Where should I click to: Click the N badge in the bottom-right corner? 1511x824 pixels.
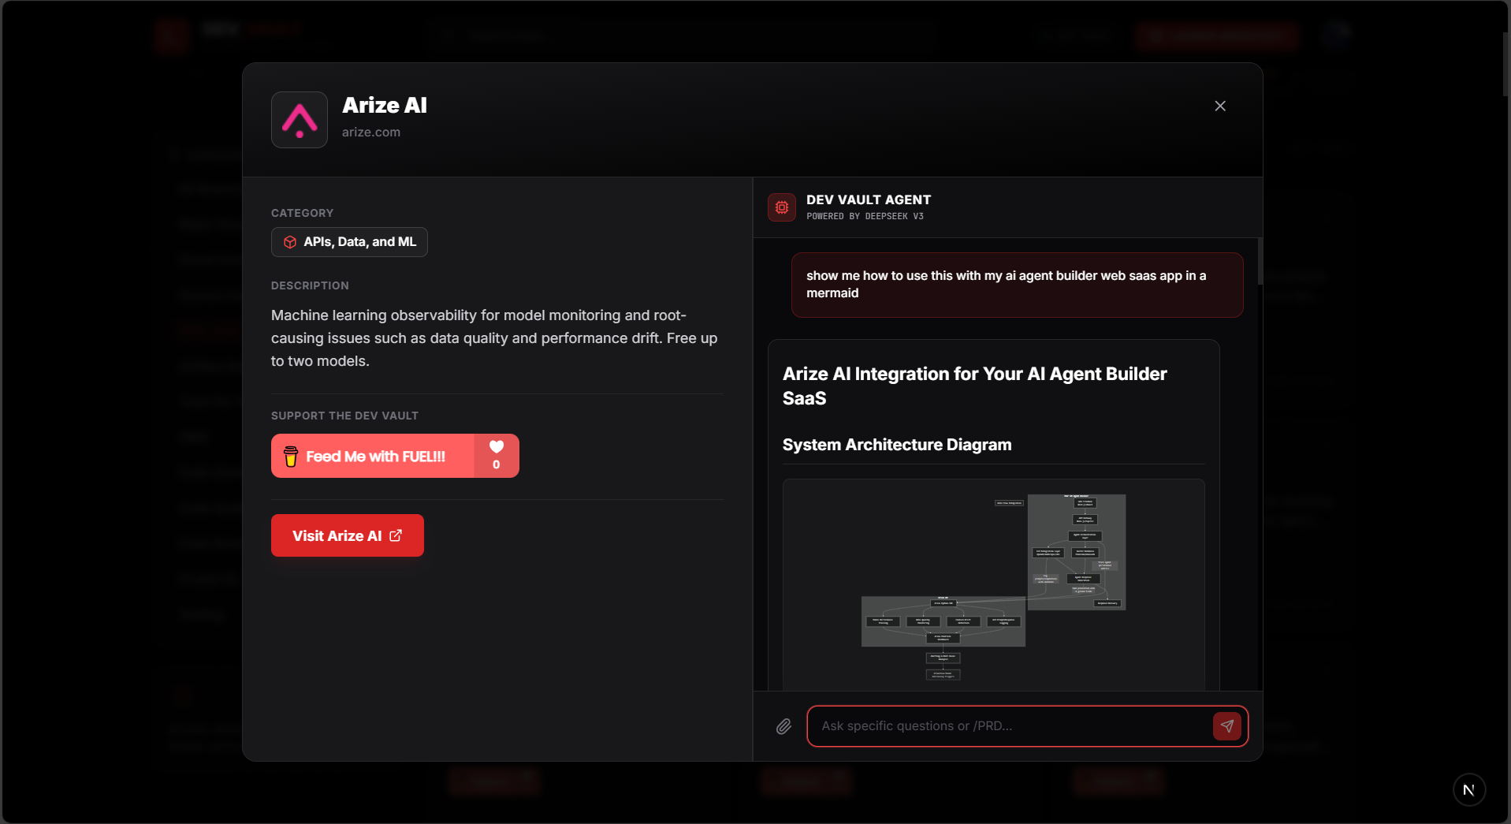click(1468, 789)
